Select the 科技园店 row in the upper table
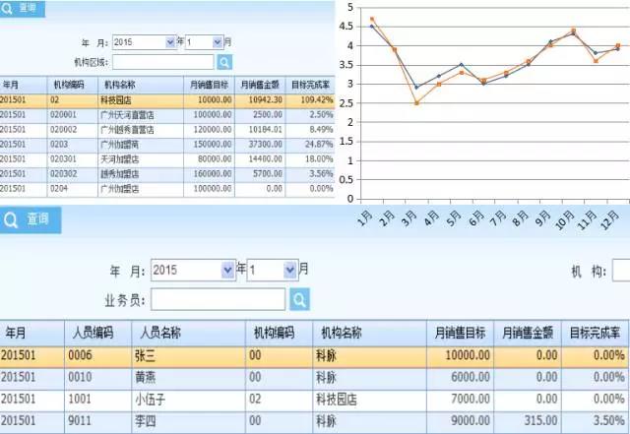630x434 pixels. coord(167,100)
